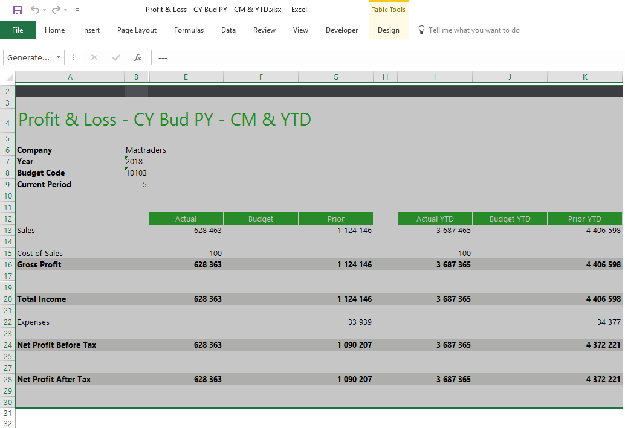Select the Actual YTD header cell

pos(435,219)
